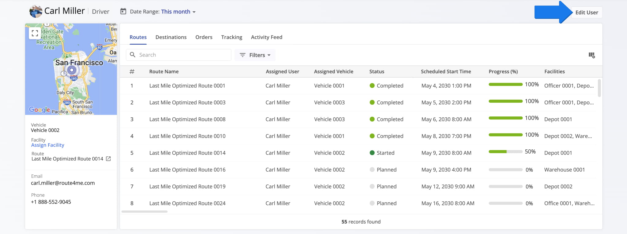Open route 0014 external link icon
Screen dimensions: 627x234
108,159
